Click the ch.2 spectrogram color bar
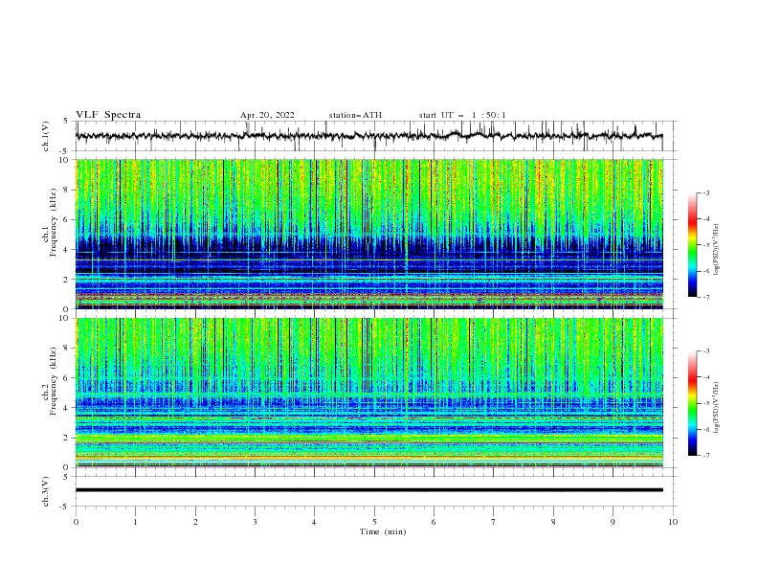758x586 pixels. [692, 403]
